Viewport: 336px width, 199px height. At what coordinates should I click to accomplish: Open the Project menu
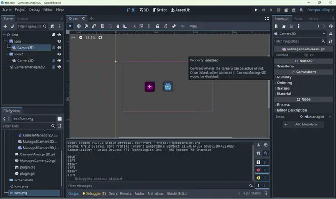pos(20,9)
